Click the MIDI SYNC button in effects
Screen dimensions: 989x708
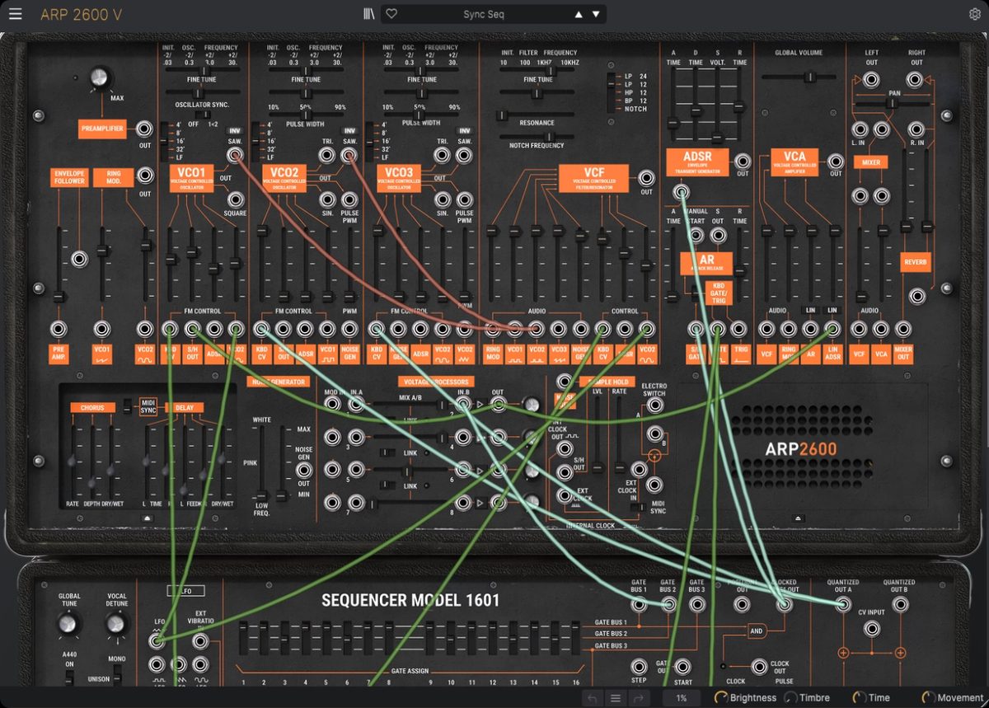point(148,406)
